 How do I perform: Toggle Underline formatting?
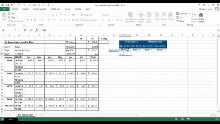tap(35, 20)
